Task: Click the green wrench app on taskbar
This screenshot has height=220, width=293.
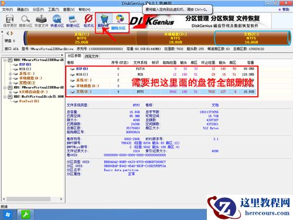Action: click(26, 215)
